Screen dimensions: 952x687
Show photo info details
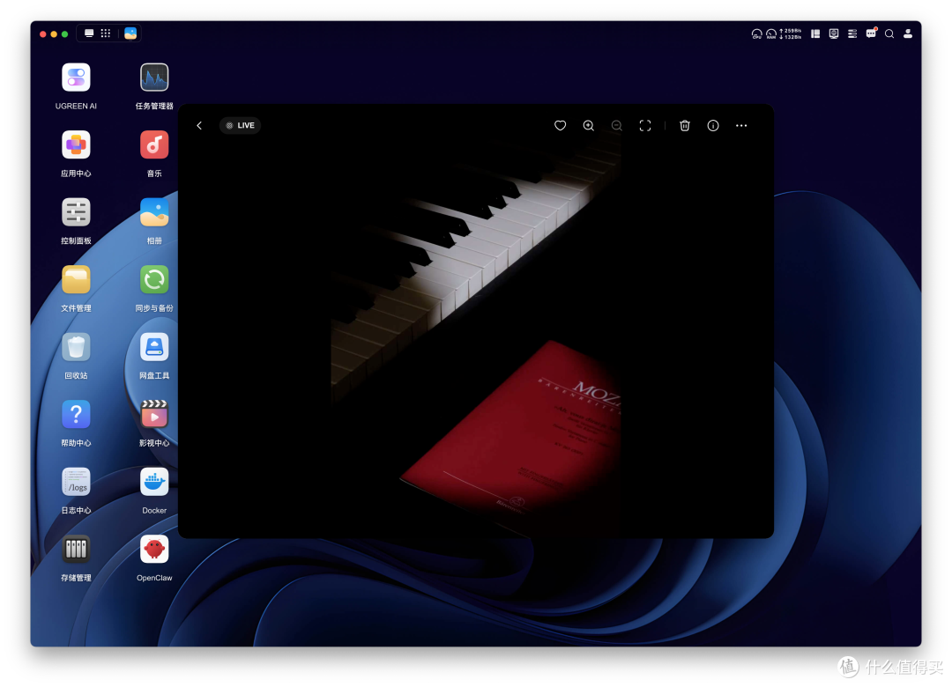click(x=713, y=126)
